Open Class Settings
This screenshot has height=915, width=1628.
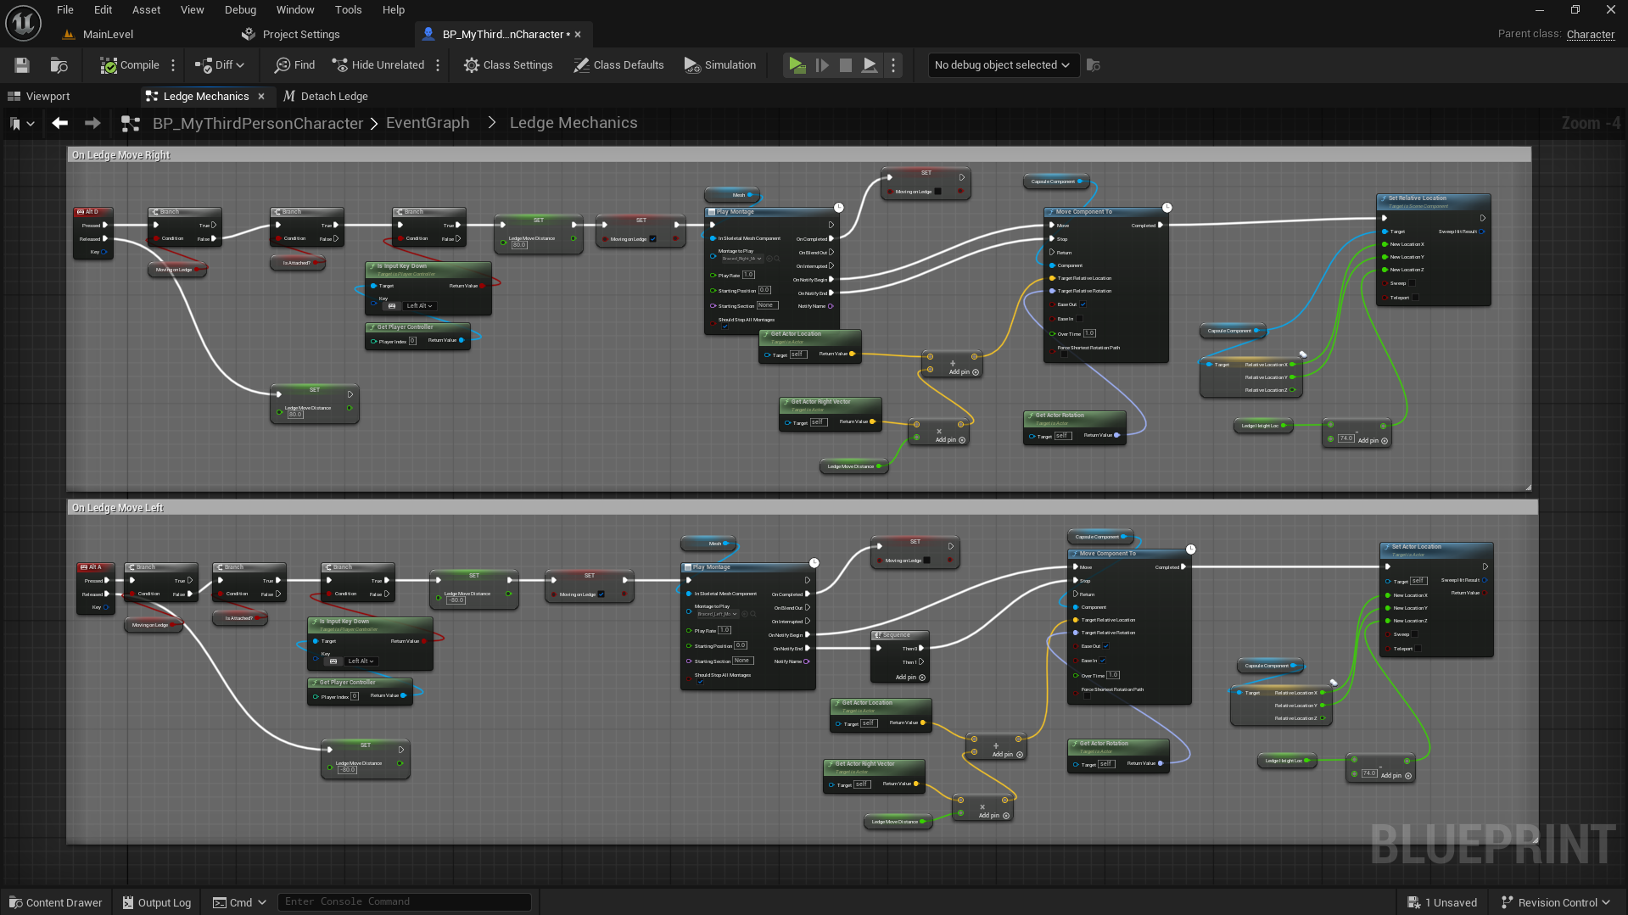[508, 65]
